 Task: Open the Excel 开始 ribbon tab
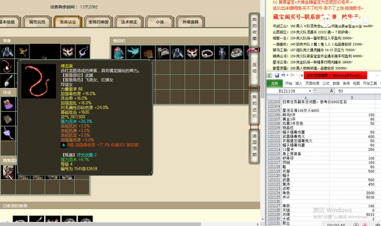pyautogui.click(x=289, y=83)
